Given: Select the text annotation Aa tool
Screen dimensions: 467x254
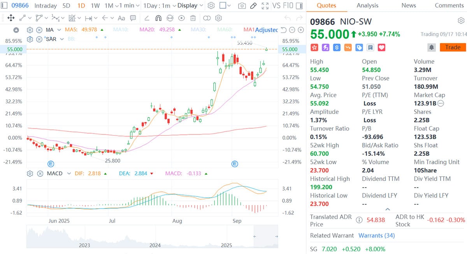Looking at the screenshot, I should coord(121,18).
